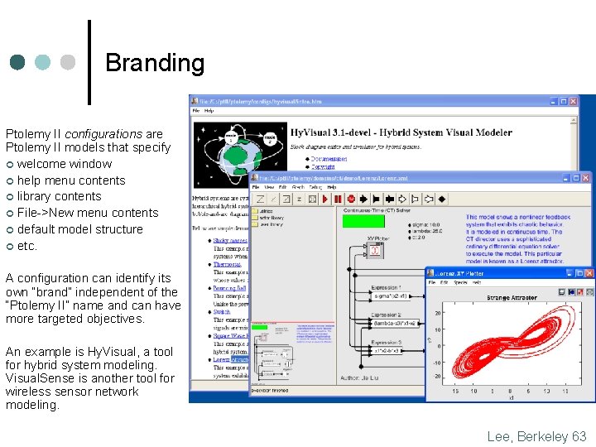Click the zoom reset toolbar icon
Viewport: 596px width, 447px height.
click(273, 199)
